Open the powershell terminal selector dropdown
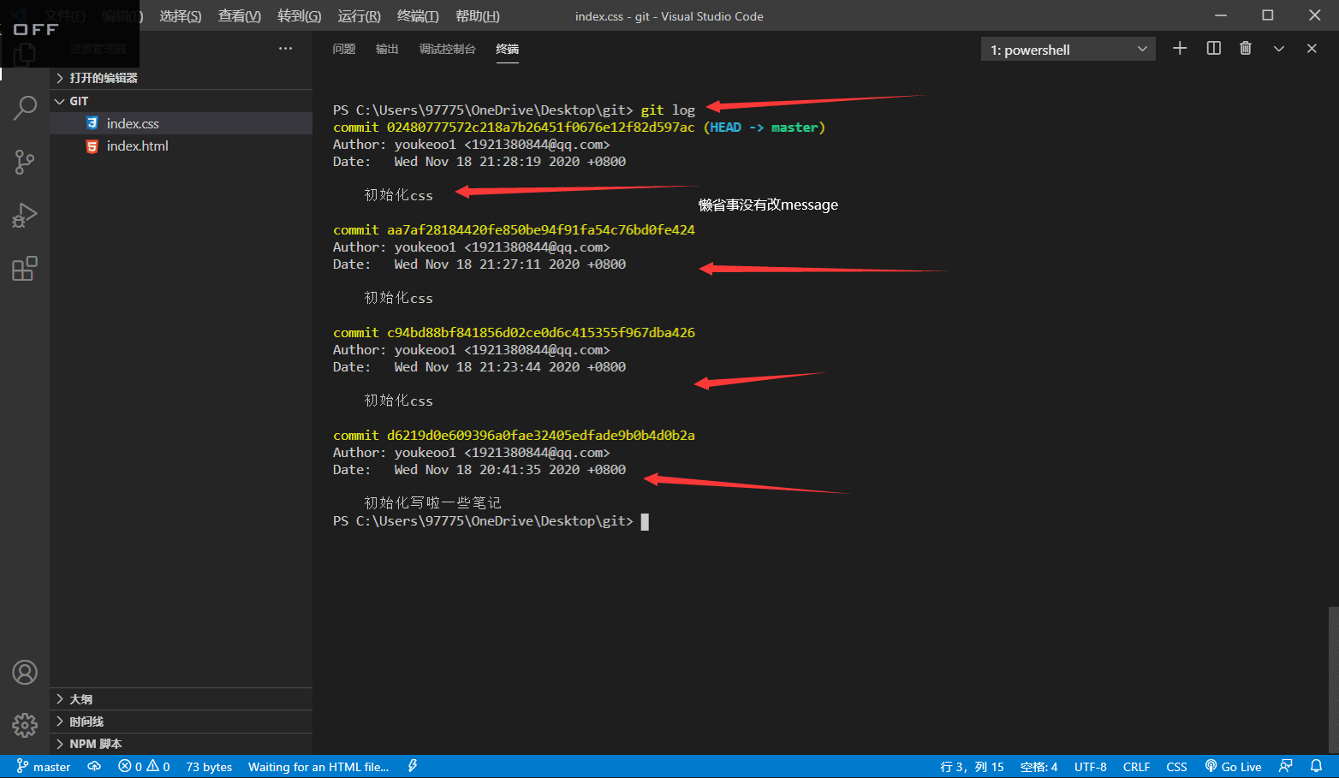The height and width of the screenshot is (778, 1339). click(1068, 50)
